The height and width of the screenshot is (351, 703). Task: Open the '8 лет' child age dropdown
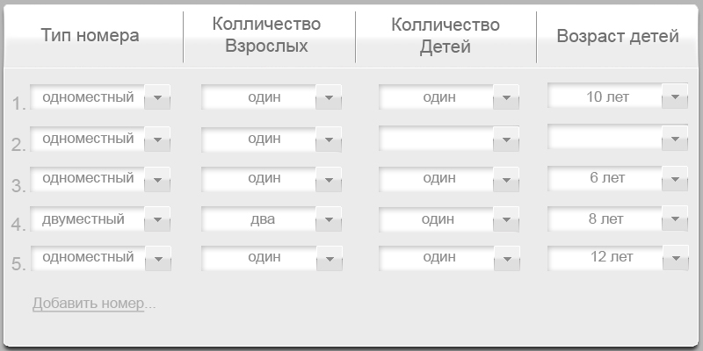point(675,218)
